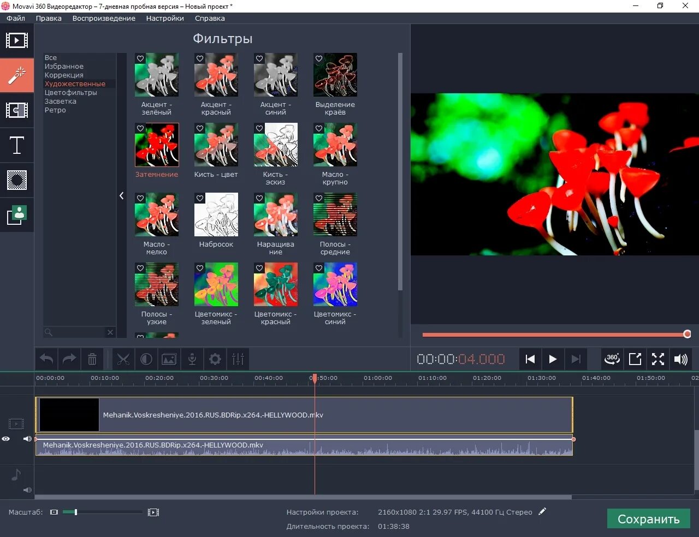Adjust the Масштаб timeline zoom slider
The image size is (699, 537).
pyautogui.click(x=102, y=512)
